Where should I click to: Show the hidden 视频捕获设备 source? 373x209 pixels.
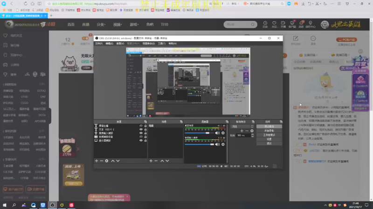click(x=141, y=137)
